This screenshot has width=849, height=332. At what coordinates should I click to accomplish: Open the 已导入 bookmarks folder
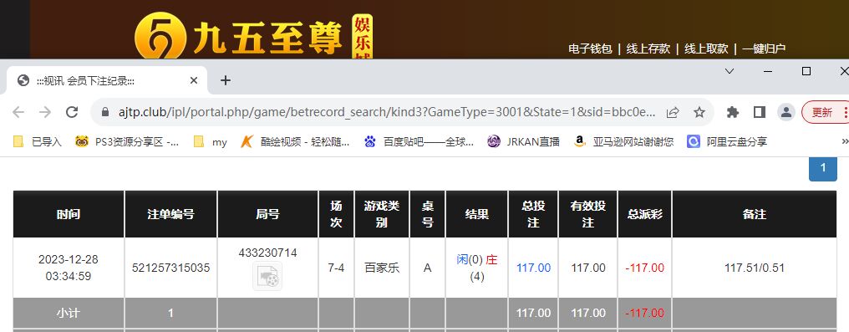point(38,142)
